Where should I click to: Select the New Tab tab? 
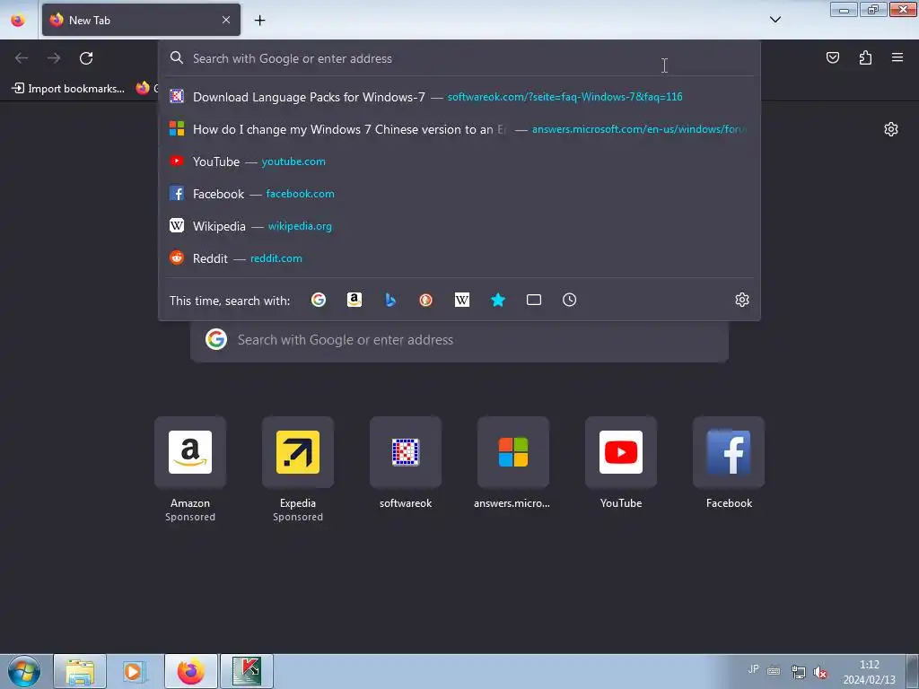(x=141, y=20)
